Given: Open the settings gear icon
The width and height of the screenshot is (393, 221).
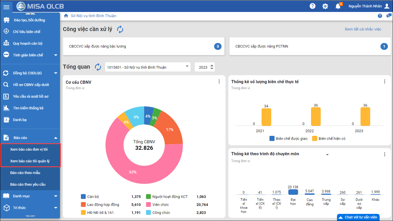Looking at the screenshot, I should [x=325, y=6].
